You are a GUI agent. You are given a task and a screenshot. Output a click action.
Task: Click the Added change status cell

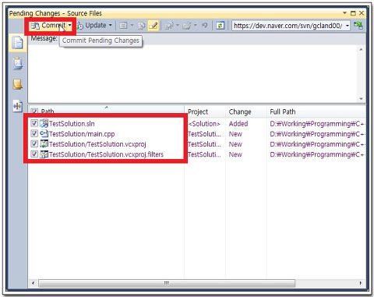[x=238, y=124]
